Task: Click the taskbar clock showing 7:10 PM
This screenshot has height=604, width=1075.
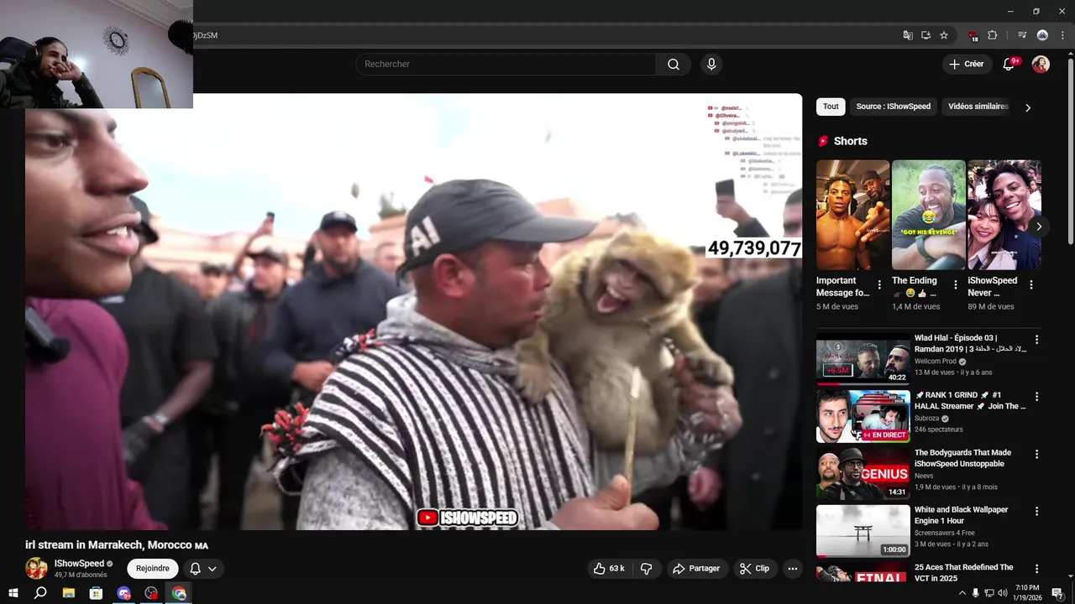Action: [1027, 593]
